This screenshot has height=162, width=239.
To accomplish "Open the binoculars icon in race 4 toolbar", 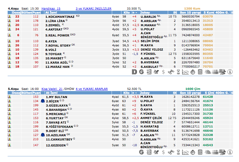I will pos(171,72).
